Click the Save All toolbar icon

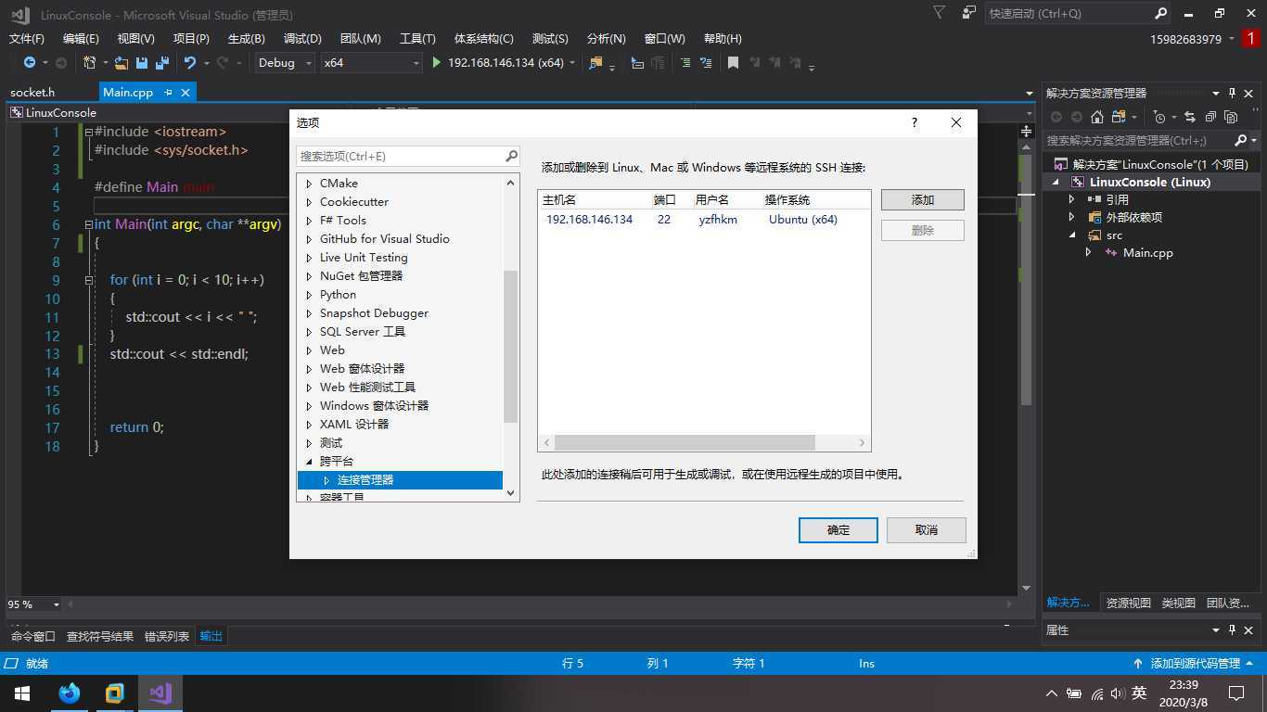tap(162, 63)
